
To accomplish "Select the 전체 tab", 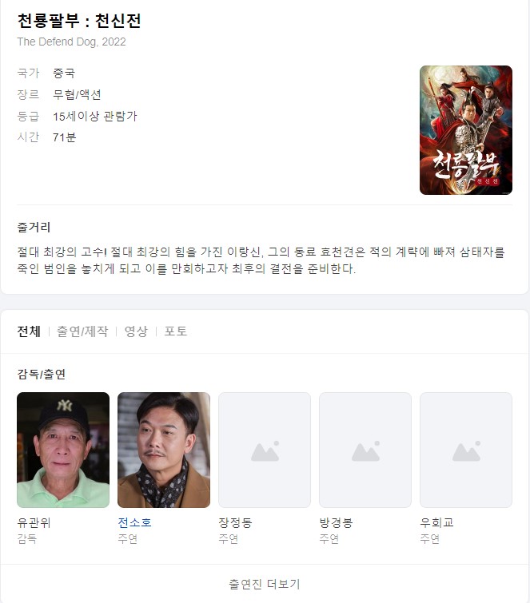I will pos(29,331).
